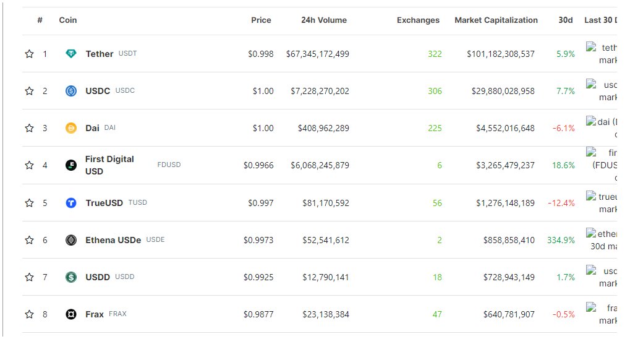Image resolution: width=630 pixels, height=339 pixels.
Task: Click USDC exchange count 306
Action: (435, 91)
